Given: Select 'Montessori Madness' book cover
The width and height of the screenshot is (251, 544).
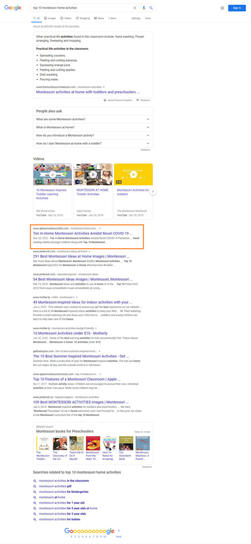Looking at the screenshot, I should 142,443.
